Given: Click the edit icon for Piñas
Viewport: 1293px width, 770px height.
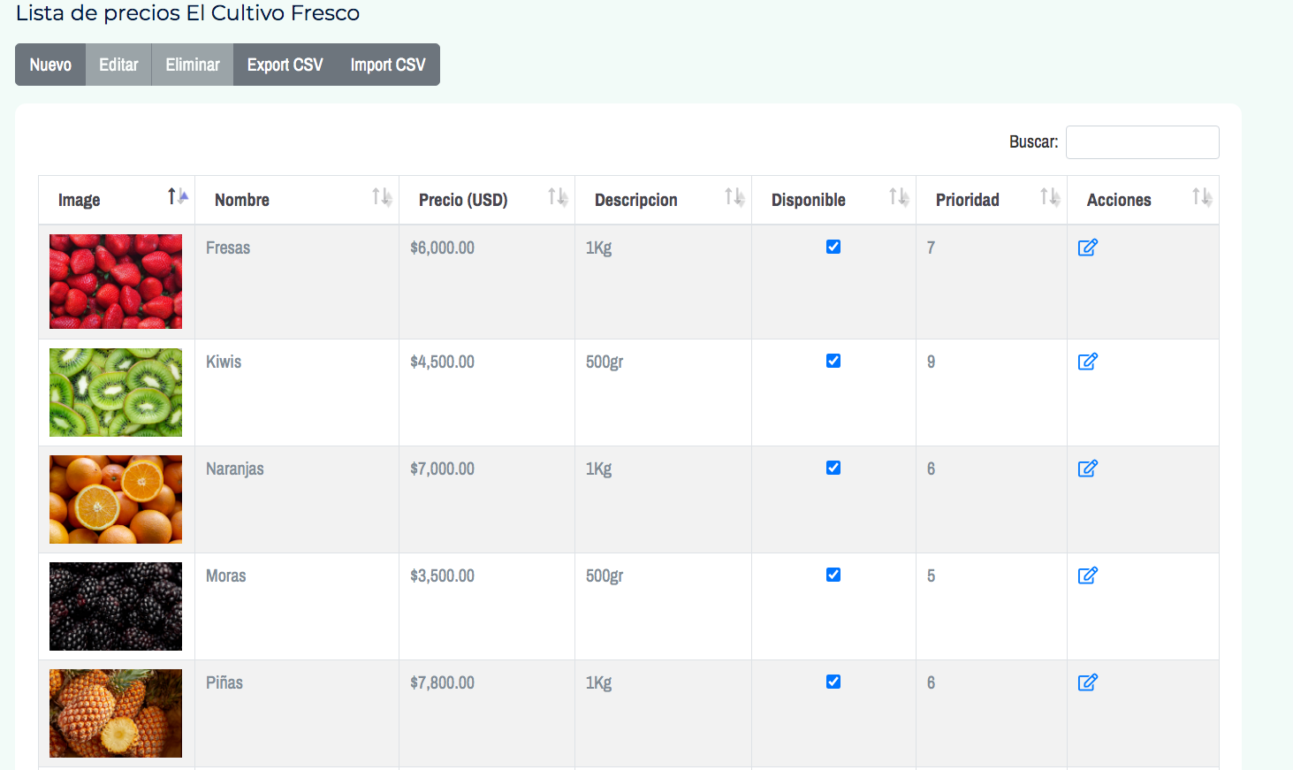Looking at the screenshot, I should (1087, 682).
